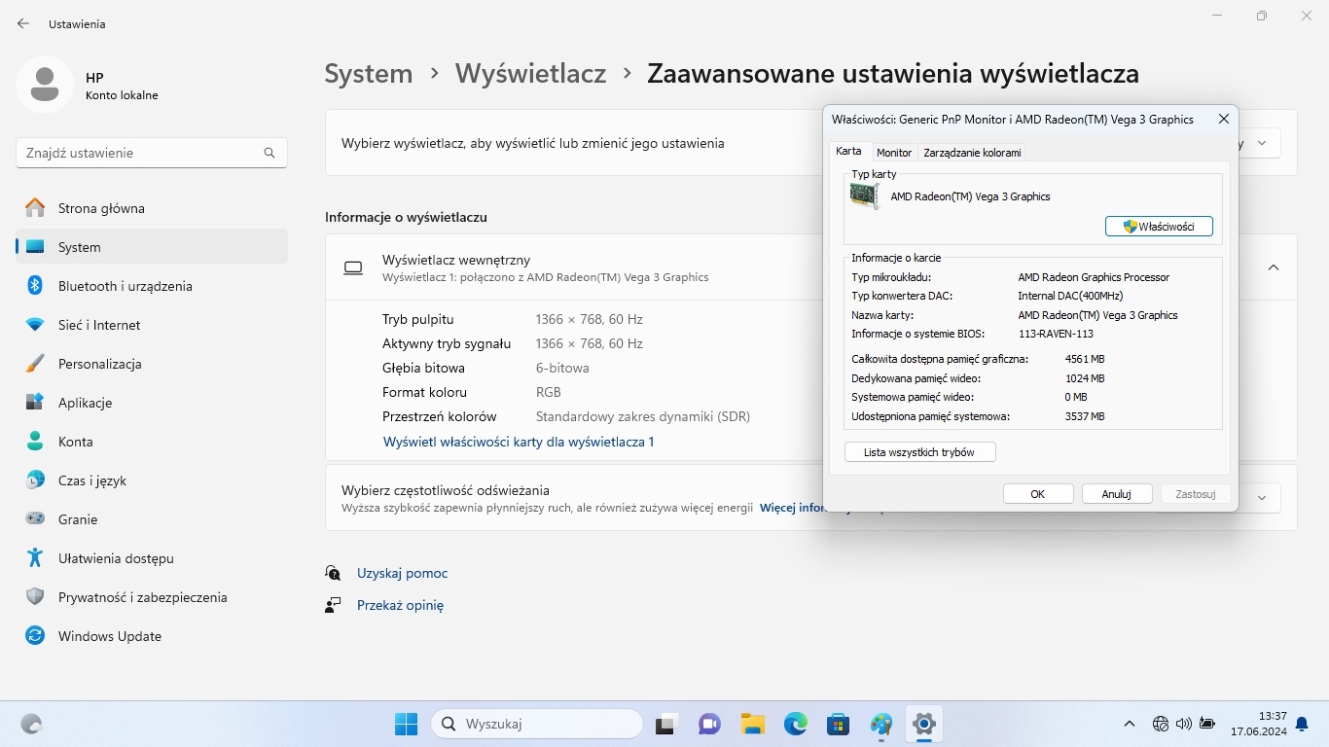This screenshot has height=747, width=1329.
Task: Click Anuluj to cancel the dialog
Action: 1117,494
